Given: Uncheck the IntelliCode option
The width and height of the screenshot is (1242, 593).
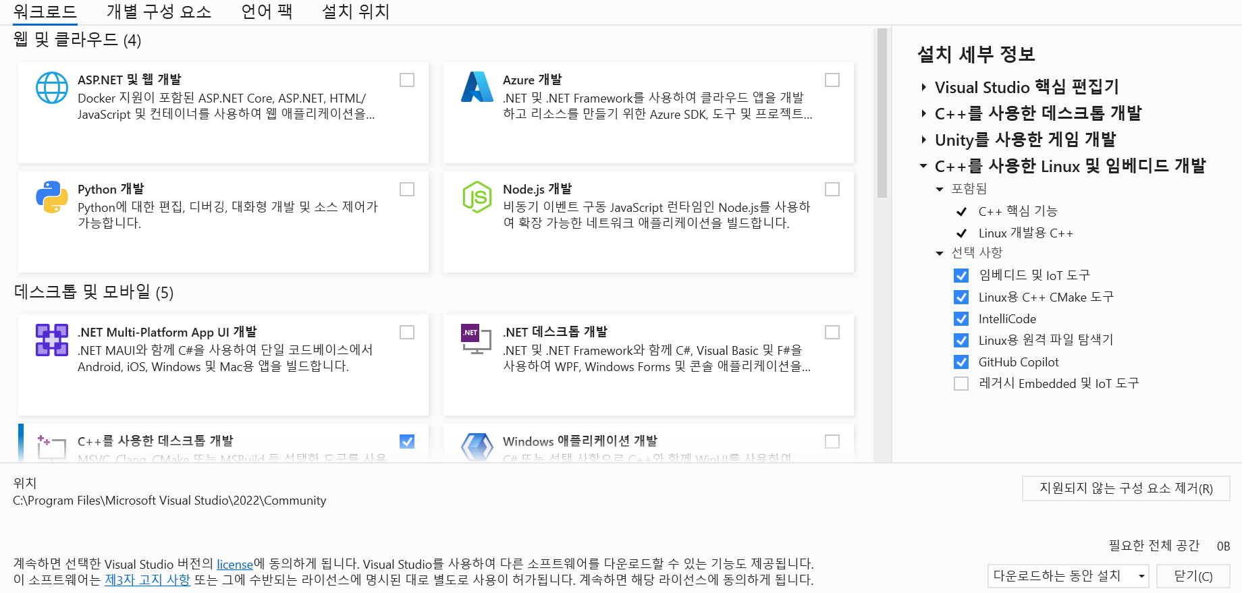Looking at the screenshot, I should [961, 318].
